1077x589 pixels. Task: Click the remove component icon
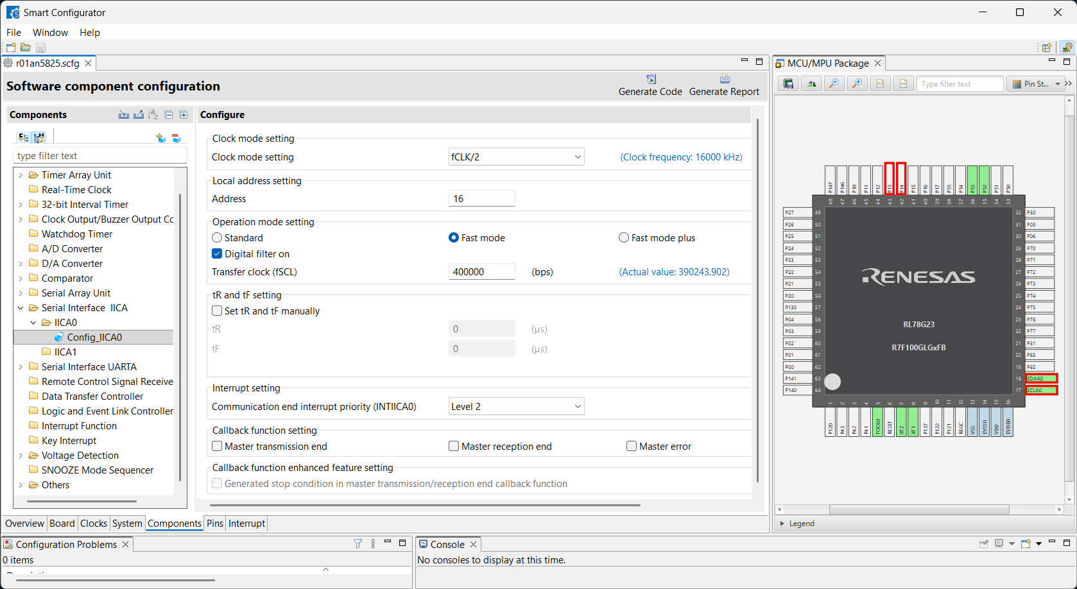tap(177, 138)
